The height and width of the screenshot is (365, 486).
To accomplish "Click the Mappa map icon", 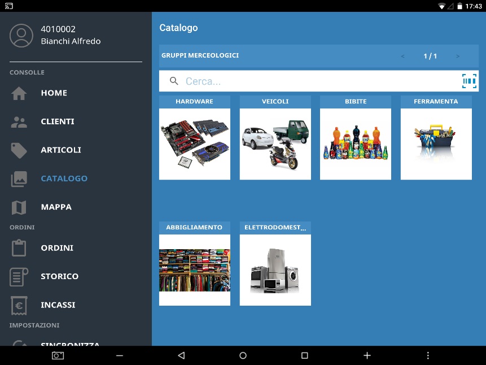I will point(19,207).
